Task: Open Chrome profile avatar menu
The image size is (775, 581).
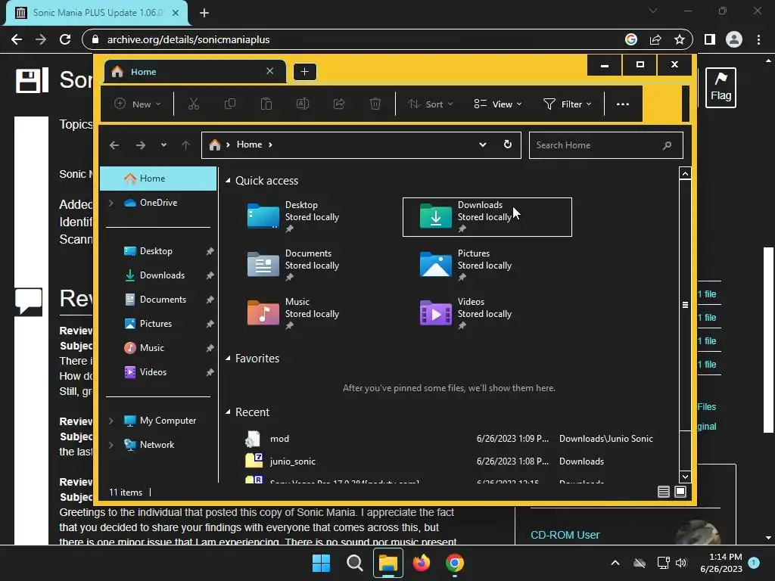Action: pyautogui.click(x=734, y=39)
